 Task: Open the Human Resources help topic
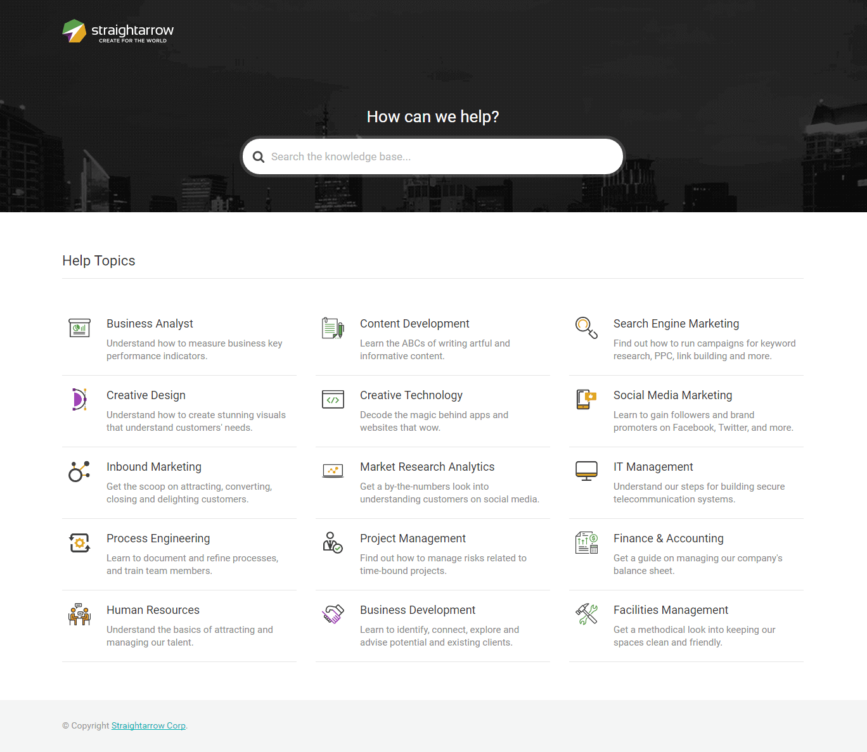[153, 609]
